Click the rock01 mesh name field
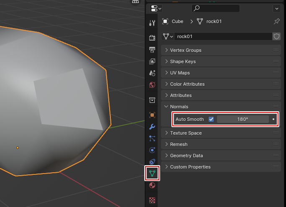The image size is (286, 207). tap(222, 36)
